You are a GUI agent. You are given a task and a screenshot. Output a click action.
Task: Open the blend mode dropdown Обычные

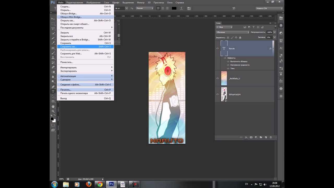232,32
